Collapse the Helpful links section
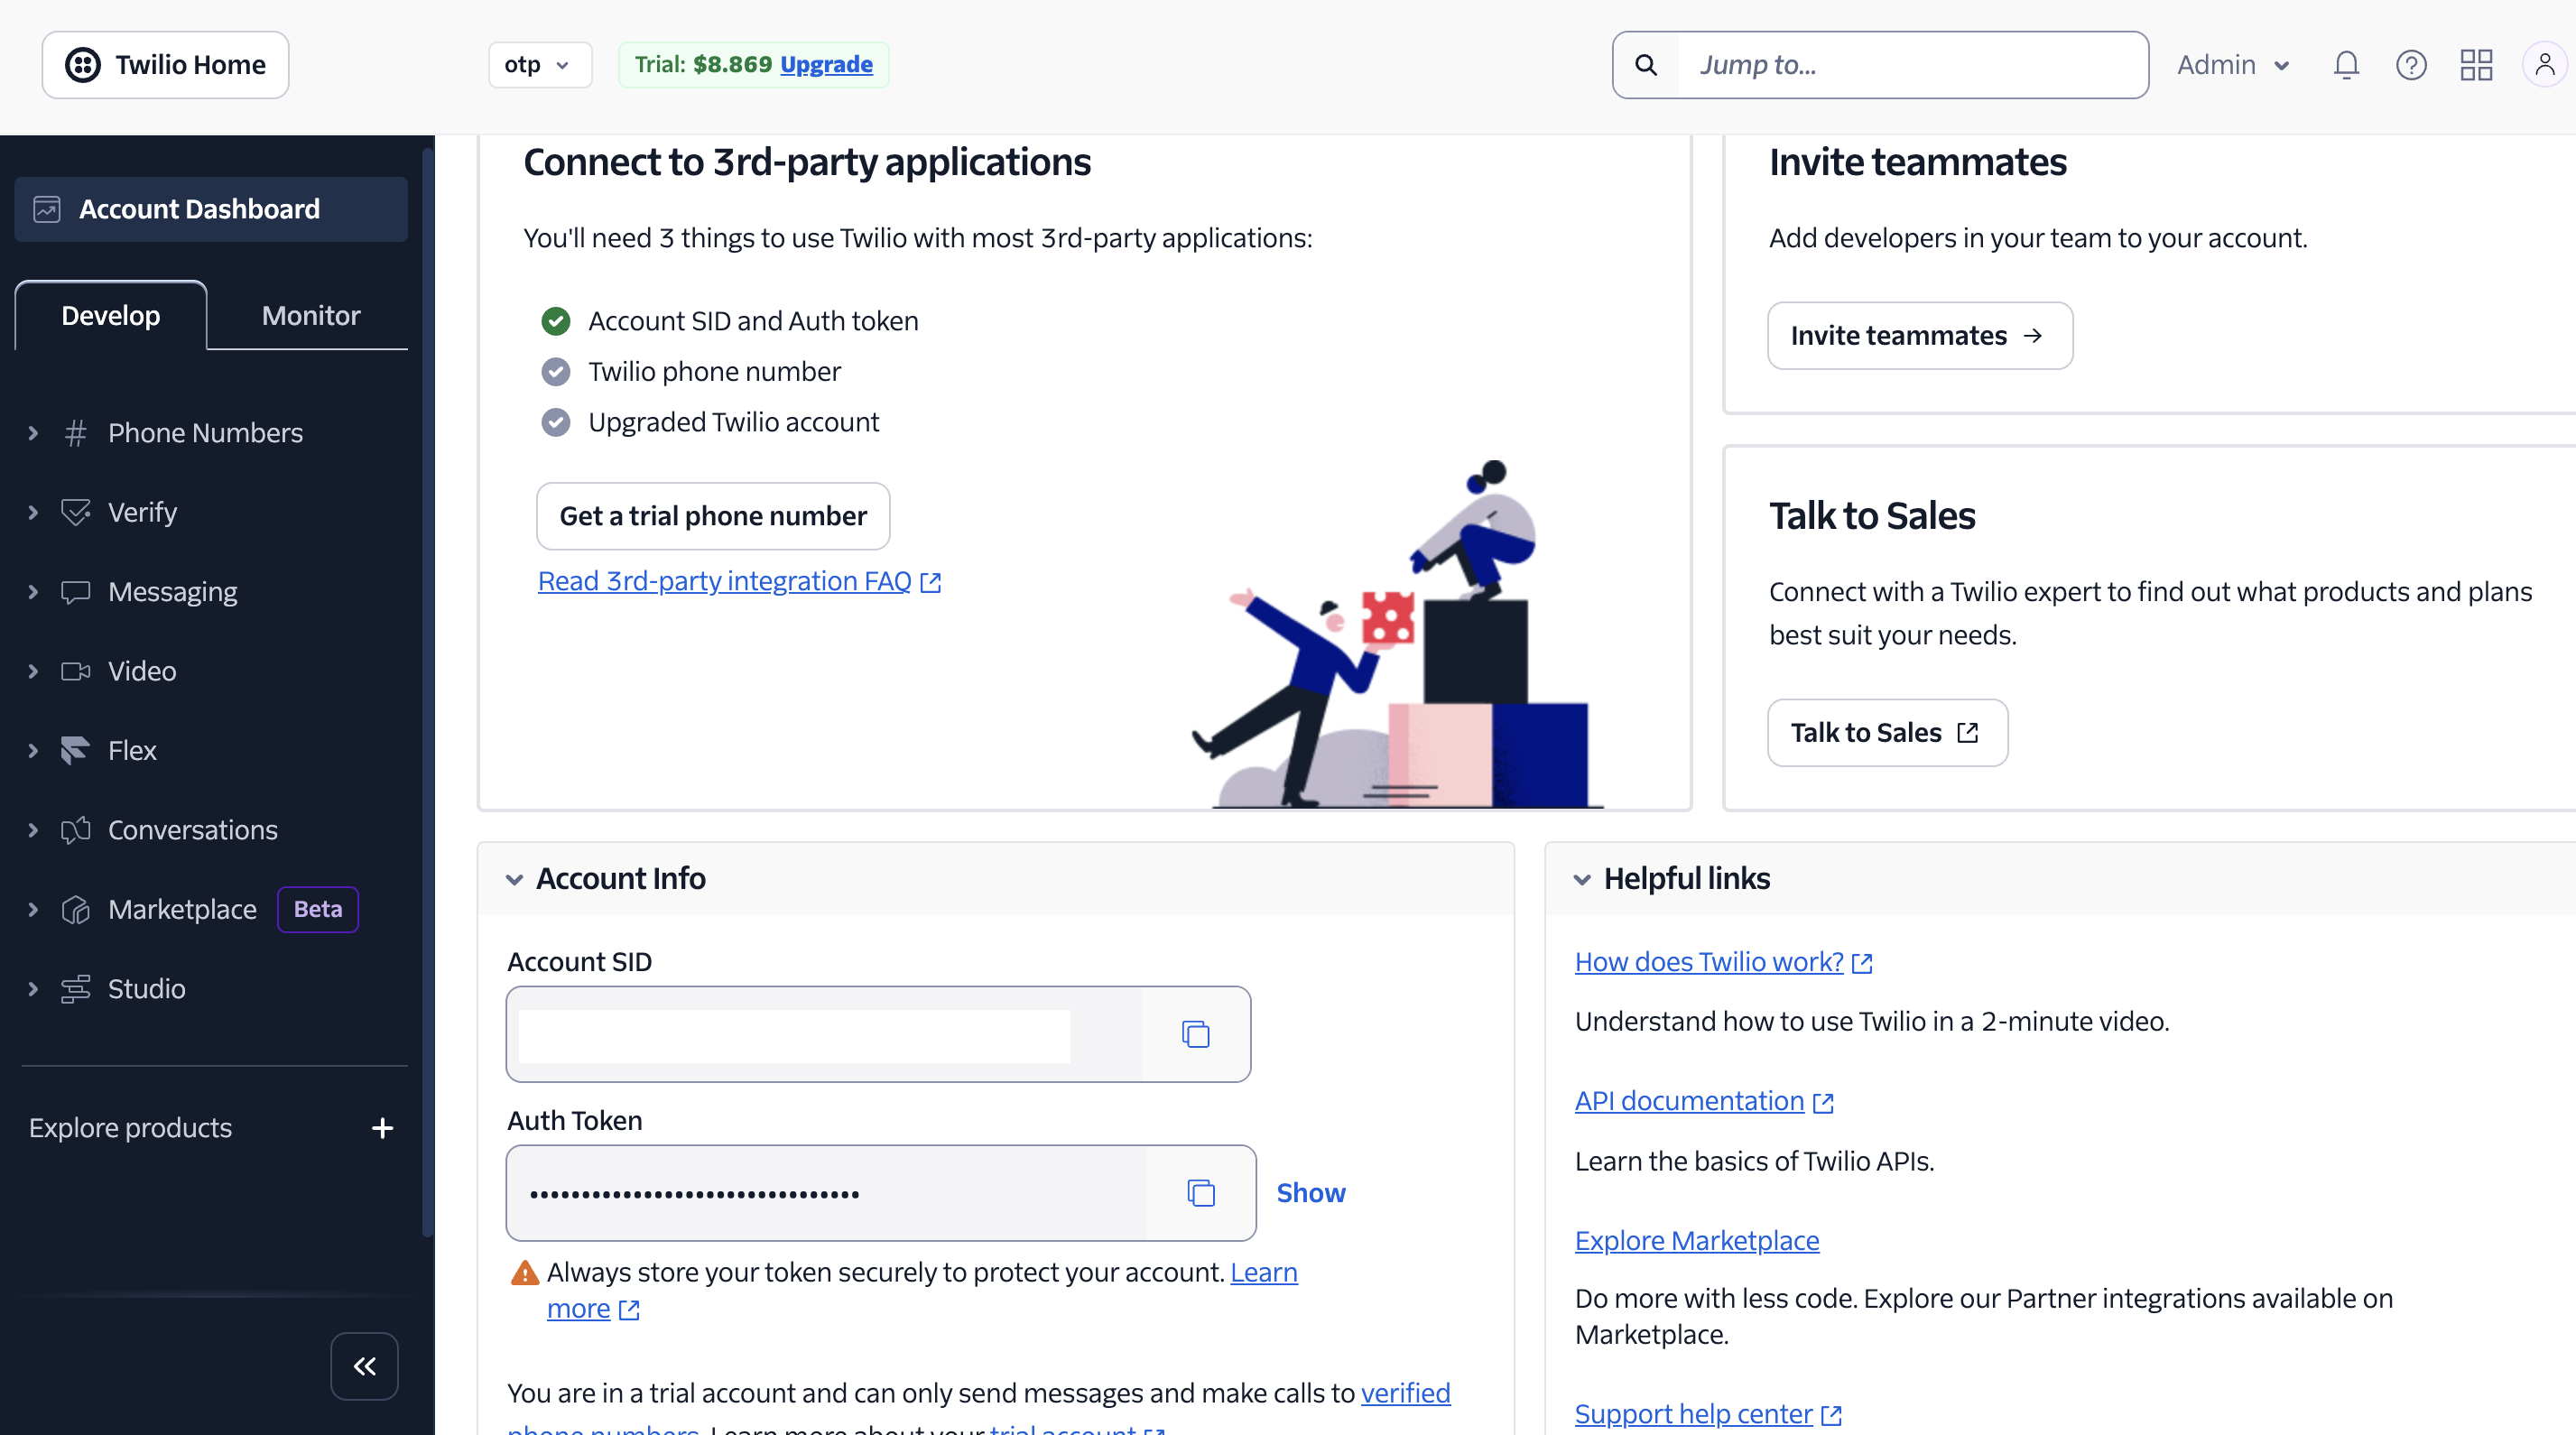This screenshot has height=1435, width=2576. [x=1582, y=879]
